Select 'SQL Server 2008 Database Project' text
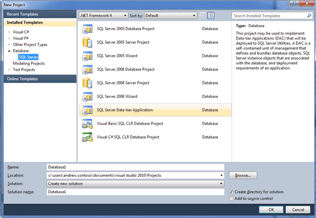This screenshot has height=218, width=316. 125,69
